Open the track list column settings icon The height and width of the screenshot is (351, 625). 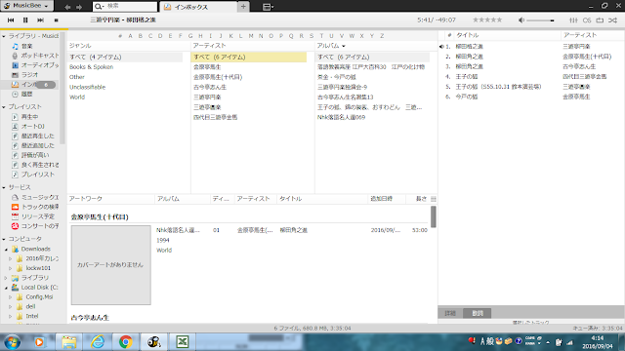(x=434, y=199)
